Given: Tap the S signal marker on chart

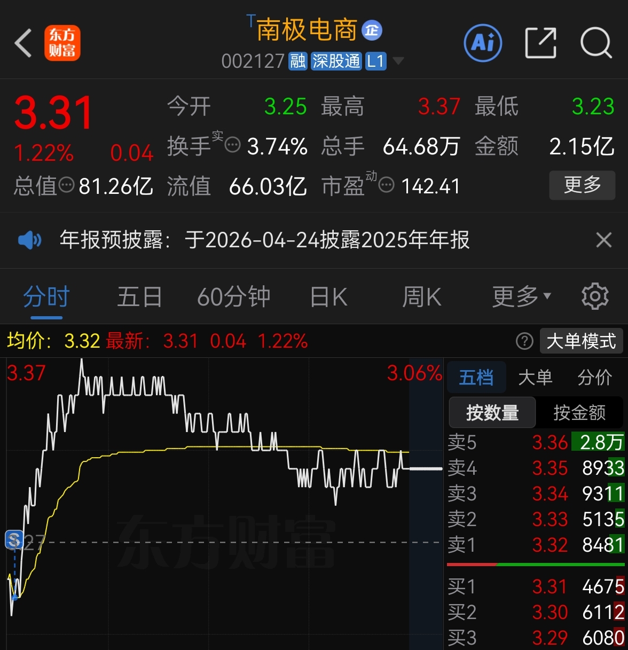Looking at the screenshot, I should point(14,541).
